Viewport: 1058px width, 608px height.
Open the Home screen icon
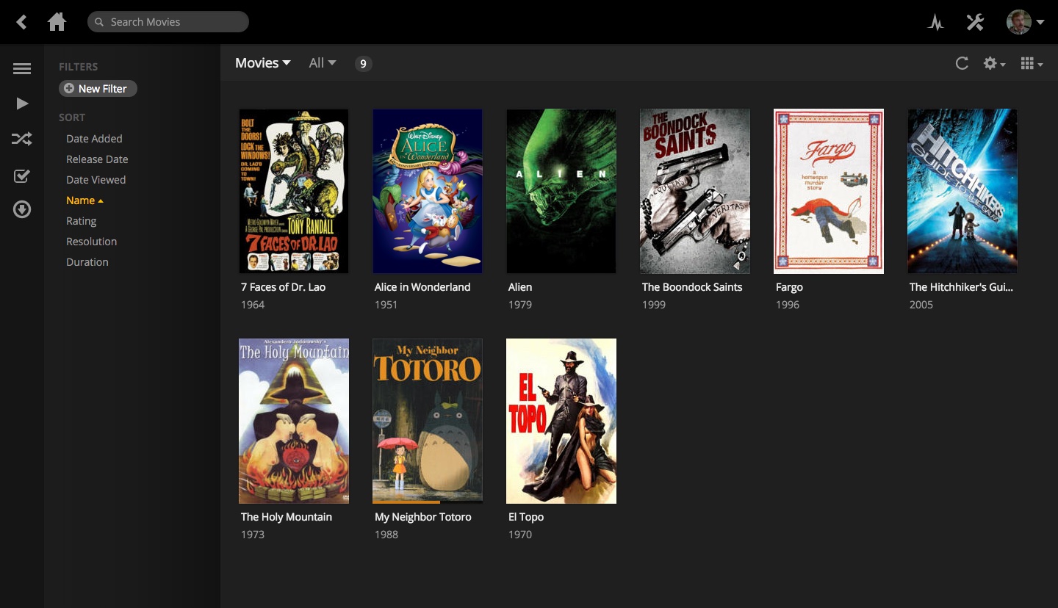click(57, 22)
